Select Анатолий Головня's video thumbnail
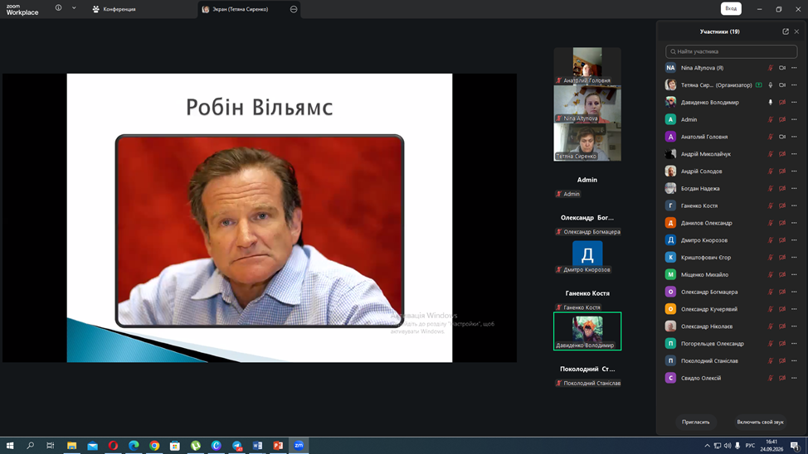 pos(587,66)
